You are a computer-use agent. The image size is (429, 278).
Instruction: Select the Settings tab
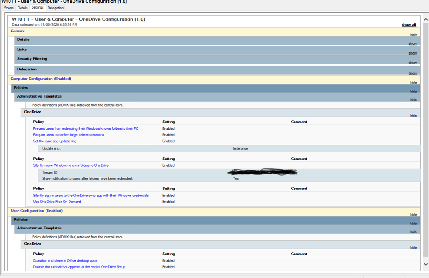click(37, 7)
